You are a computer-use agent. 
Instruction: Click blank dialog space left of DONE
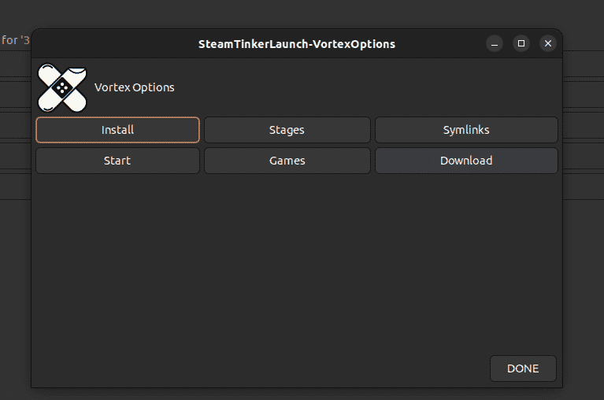[260, 369]
